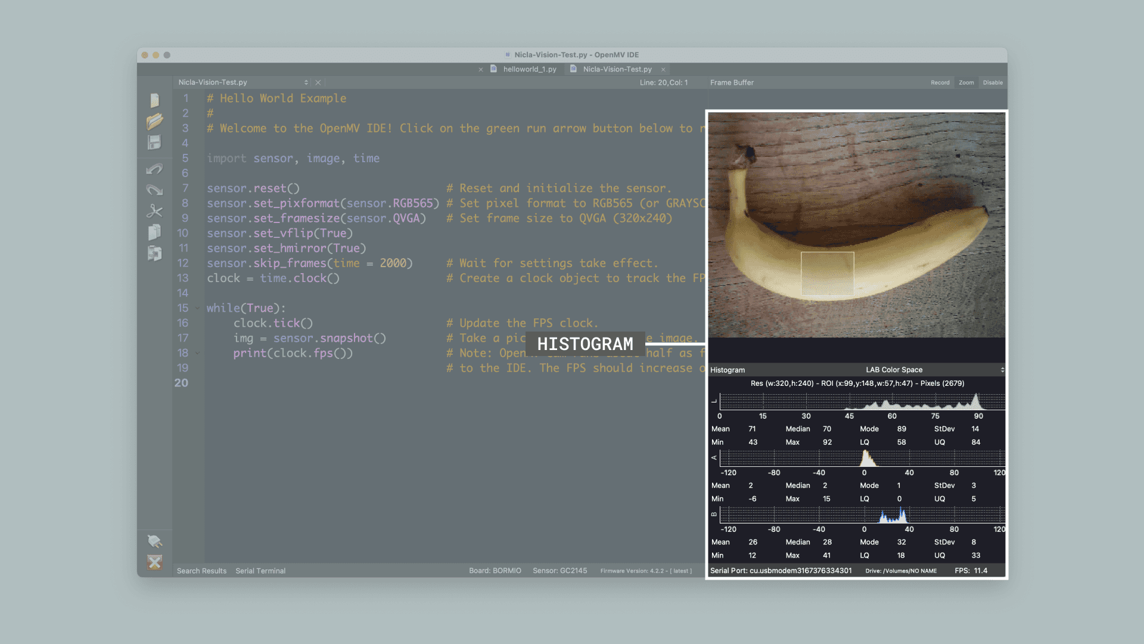1144x644 pixels.
Task: Collapse the while(True) code block
Action: [197, 308]
